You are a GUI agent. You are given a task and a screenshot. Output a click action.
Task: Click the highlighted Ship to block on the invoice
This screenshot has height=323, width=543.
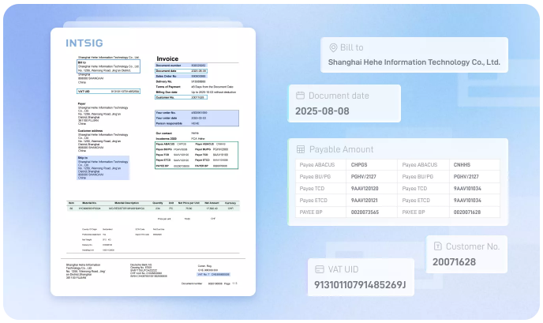tap(103, 167)
